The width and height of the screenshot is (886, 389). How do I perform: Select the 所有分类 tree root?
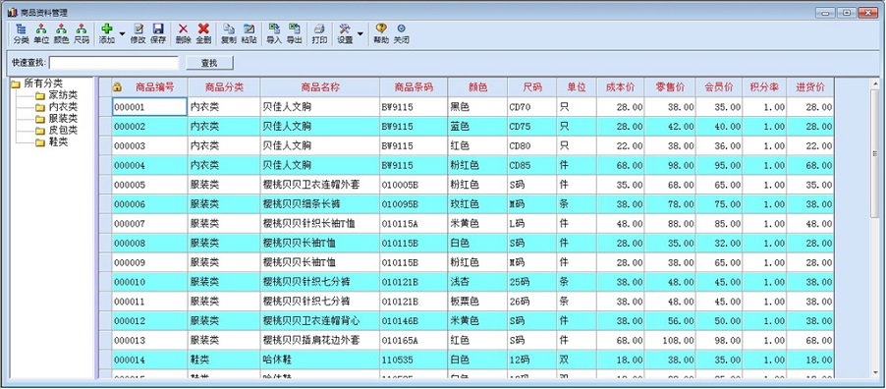36,83
